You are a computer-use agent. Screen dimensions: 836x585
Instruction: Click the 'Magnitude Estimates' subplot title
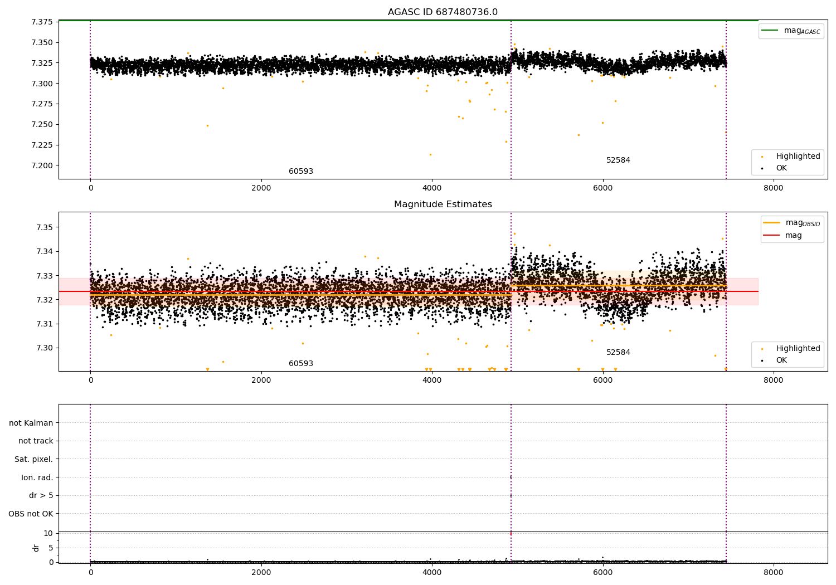point(443,204)
